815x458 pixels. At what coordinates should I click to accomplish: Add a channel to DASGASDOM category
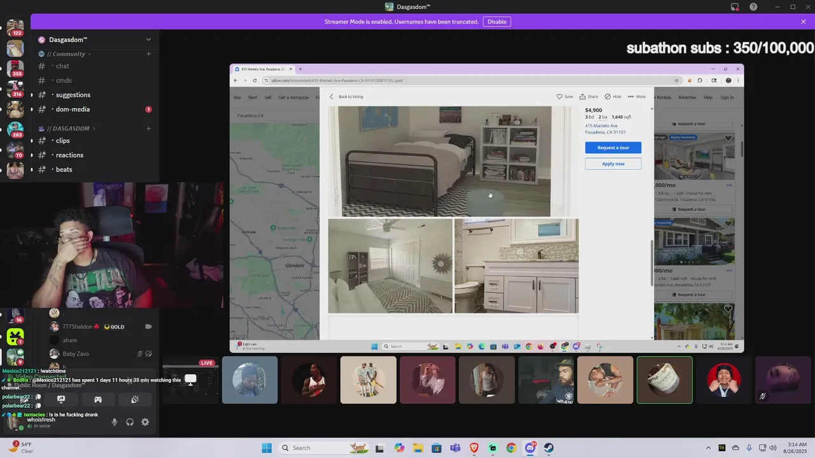[148, 128]
